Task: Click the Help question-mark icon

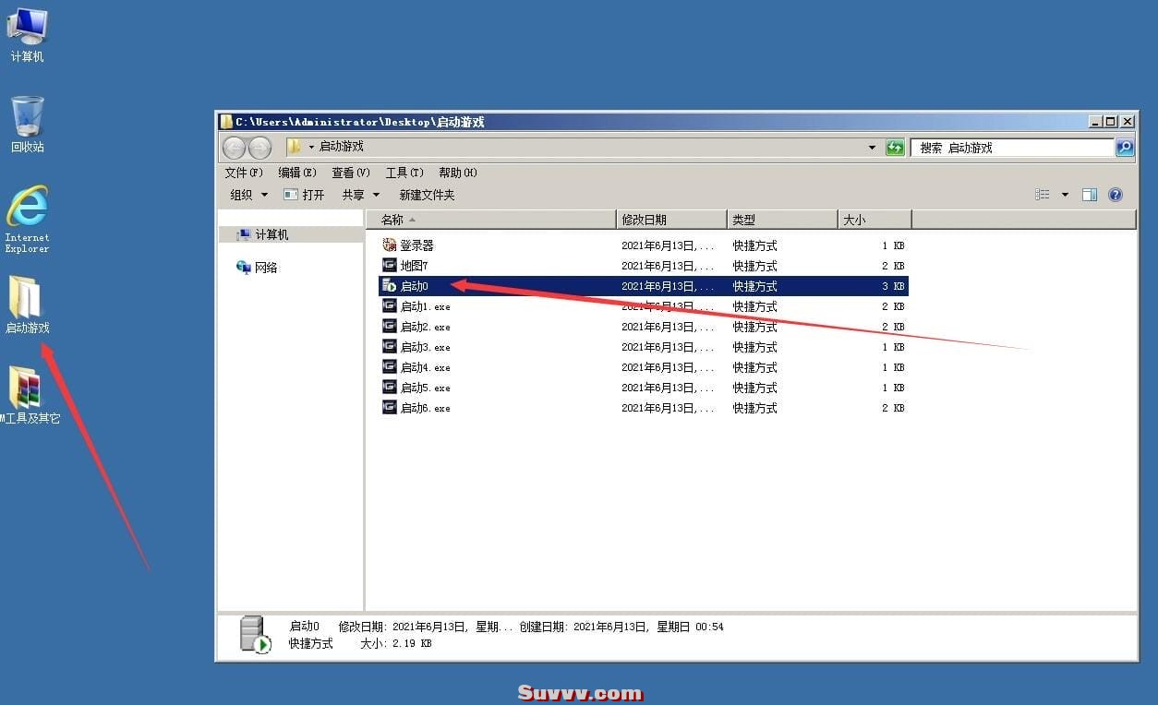Action: point(1115,195)
